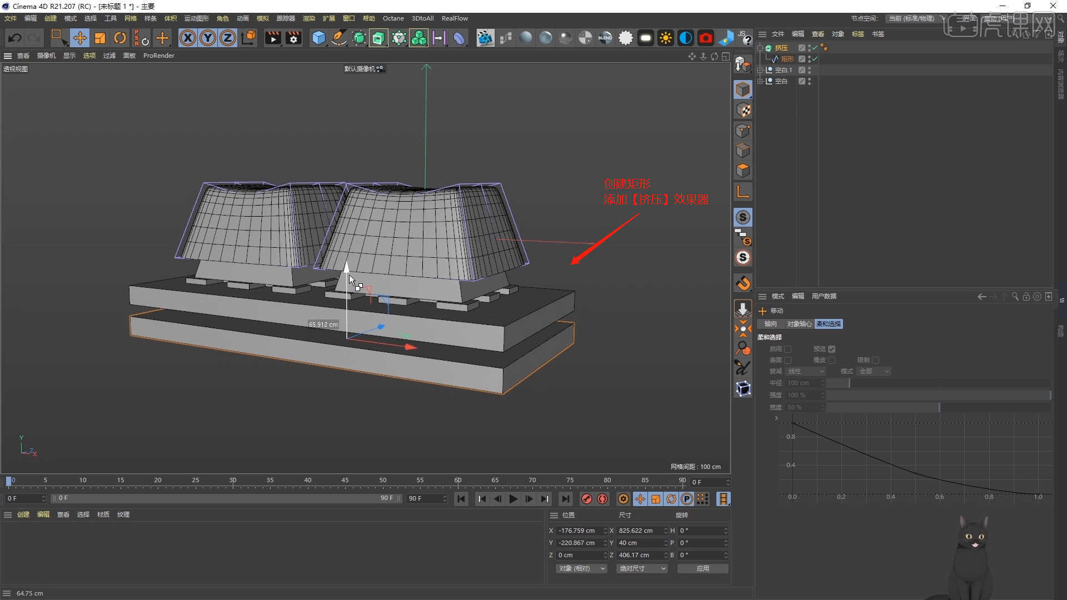Click the red camera icon

tap(706, 38)
